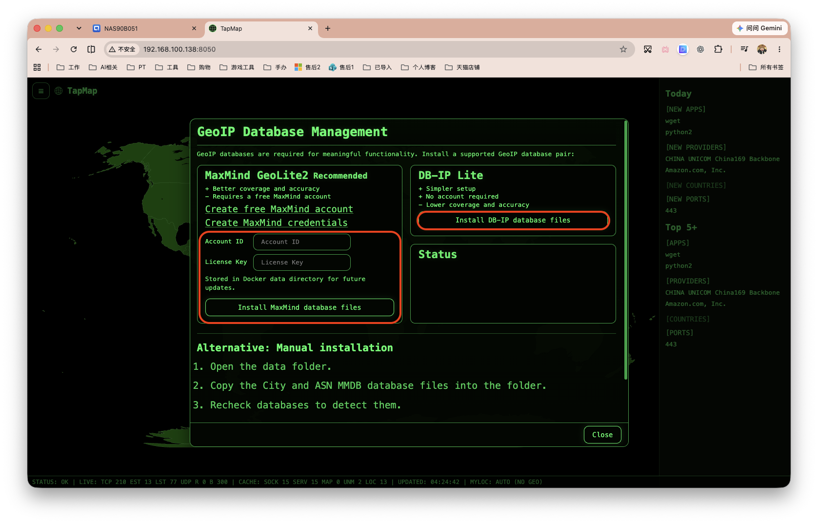Click the DB-IP Lite heading
Image resolution: width=818 pixels, height=524 pixels.
451,175
